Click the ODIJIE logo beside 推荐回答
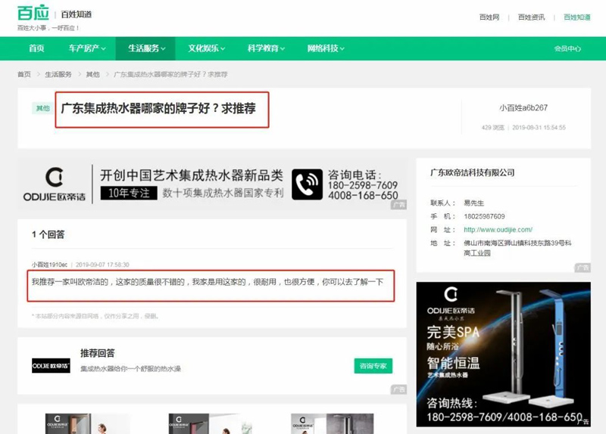This screenshot has width=606, height=434. 51,366
